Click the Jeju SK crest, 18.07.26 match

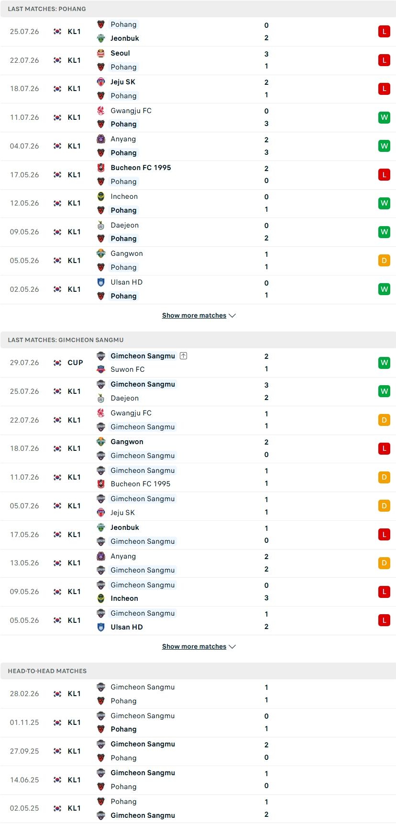pyautogui.click(x=101, y=82)
